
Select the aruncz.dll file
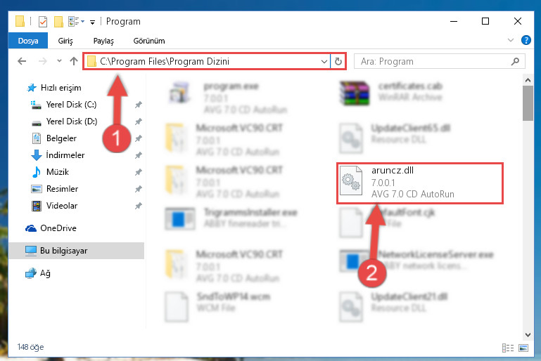(x=419, y=183)
